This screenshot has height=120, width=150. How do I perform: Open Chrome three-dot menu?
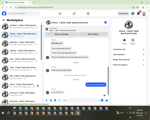[x=147, y=7]
